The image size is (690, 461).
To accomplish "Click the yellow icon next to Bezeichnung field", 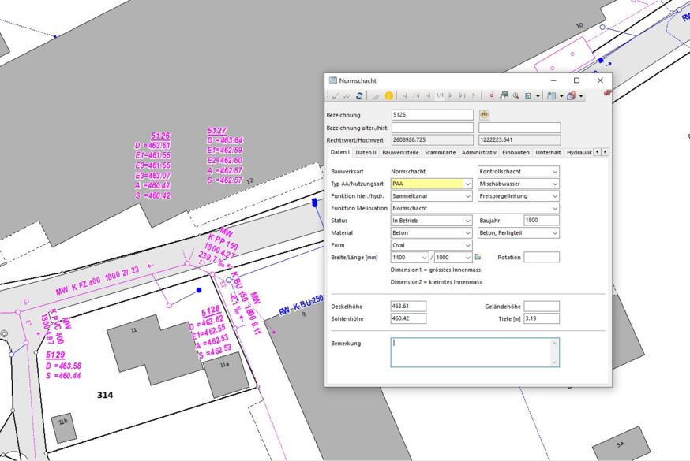I will click(x=484, y=115).
